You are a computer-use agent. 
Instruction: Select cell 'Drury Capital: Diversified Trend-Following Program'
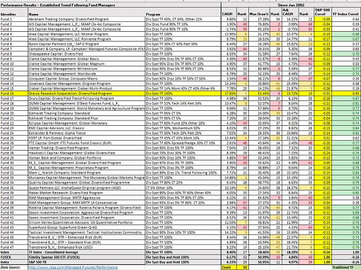(x=87, y=99)
